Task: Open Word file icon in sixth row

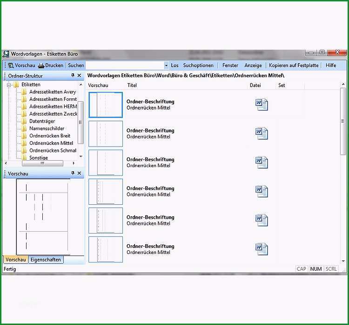Action: [x=262, y=249]
